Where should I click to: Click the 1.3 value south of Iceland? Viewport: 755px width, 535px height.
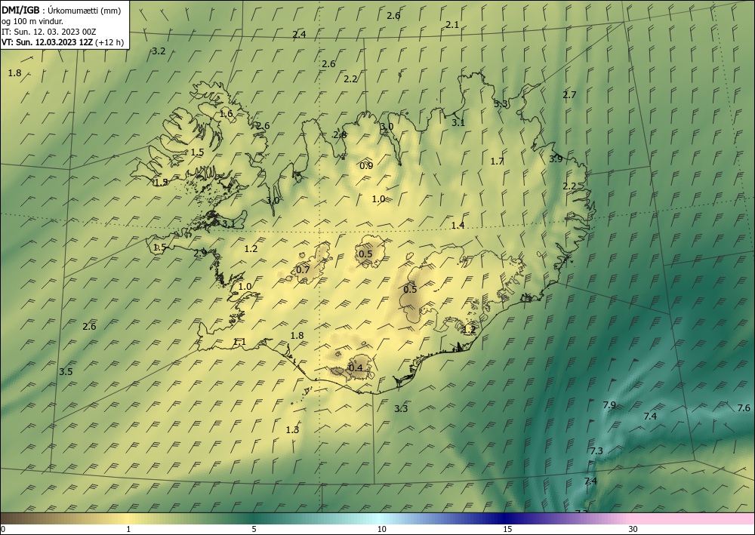point(293,430)
